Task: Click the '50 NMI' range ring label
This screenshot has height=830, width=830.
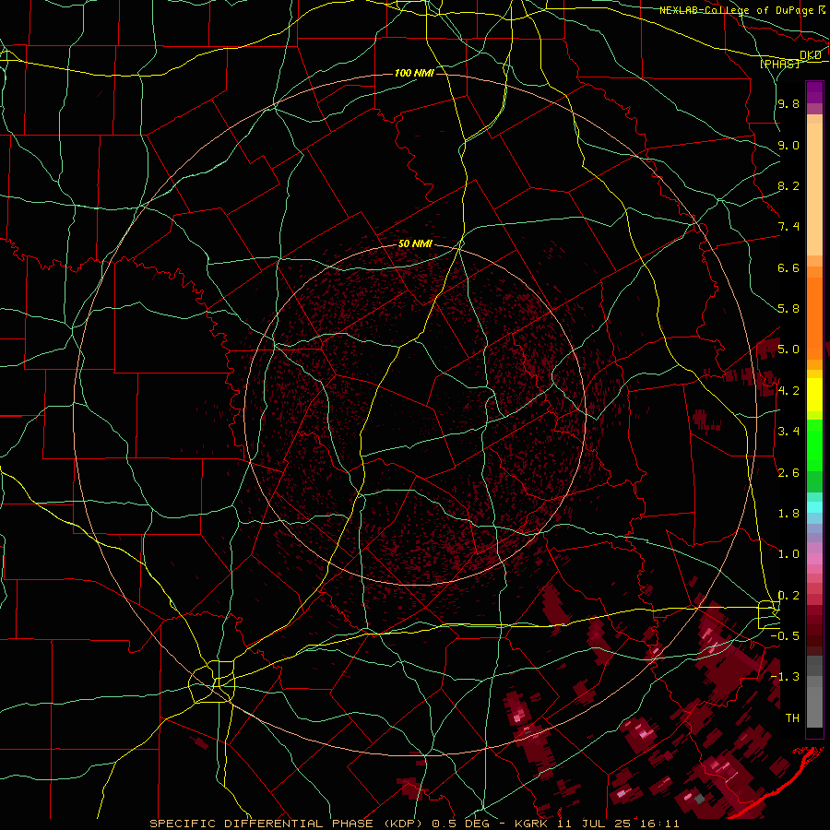Action: click(x=416, y=244)
